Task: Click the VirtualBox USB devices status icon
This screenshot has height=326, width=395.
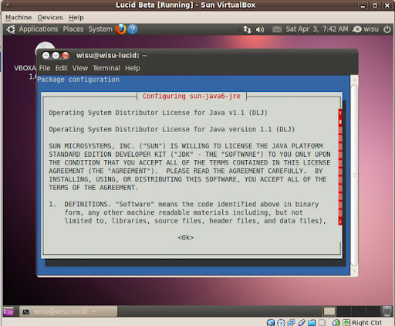Action: tap(302, 322)
